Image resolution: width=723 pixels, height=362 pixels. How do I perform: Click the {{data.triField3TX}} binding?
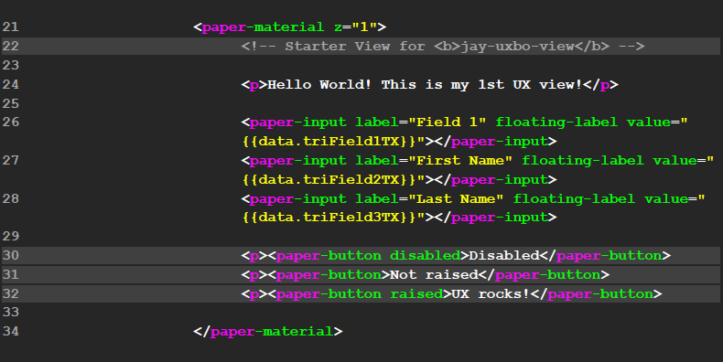(x=329, y=218)
